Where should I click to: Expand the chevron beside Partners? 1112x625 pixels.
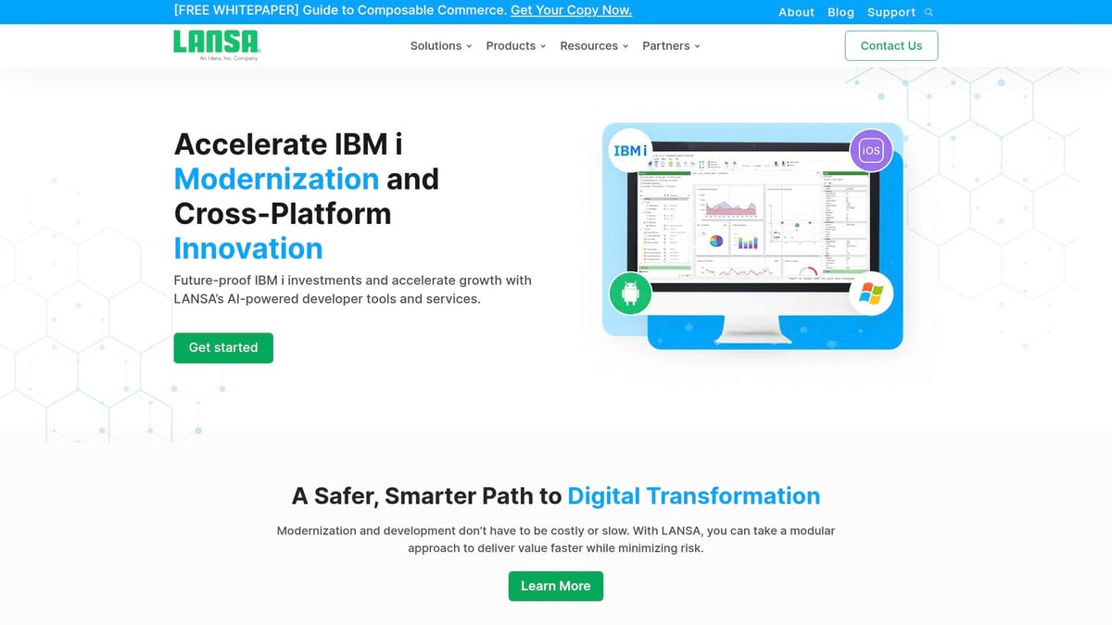pos(697,46)
